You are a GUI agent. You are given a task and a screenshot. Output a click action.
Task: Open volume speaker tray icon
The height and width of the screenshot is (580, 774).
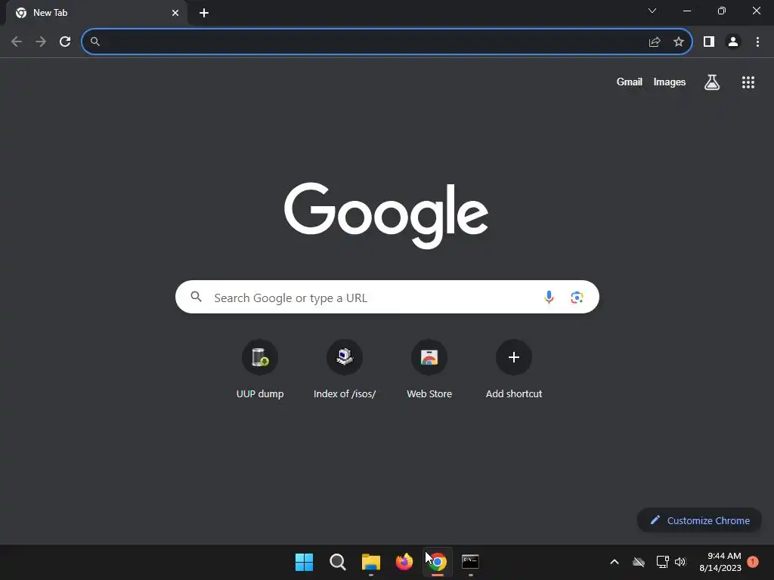point(680,562)
